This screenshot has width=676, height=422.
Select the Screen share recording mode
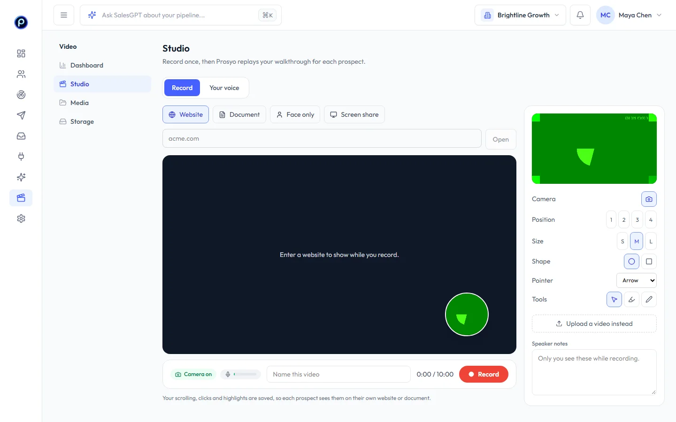(x=354, y=114)
